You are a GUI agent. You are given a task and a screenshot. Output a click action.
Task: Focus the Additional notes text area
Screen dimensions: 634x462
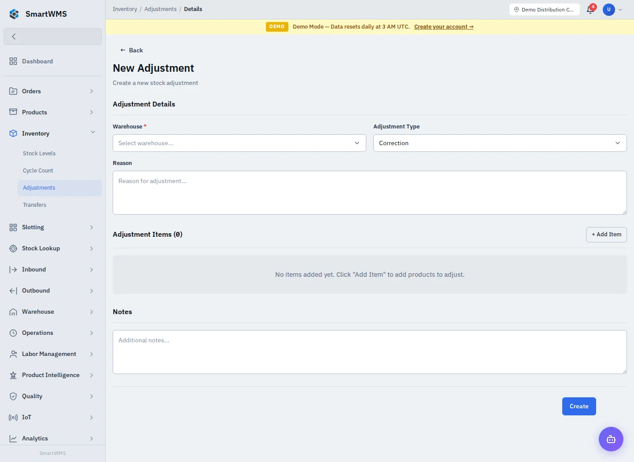370,352
